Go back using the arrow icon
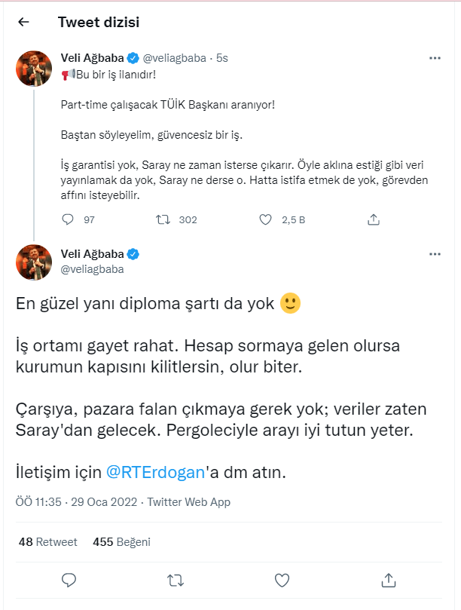 23,22
